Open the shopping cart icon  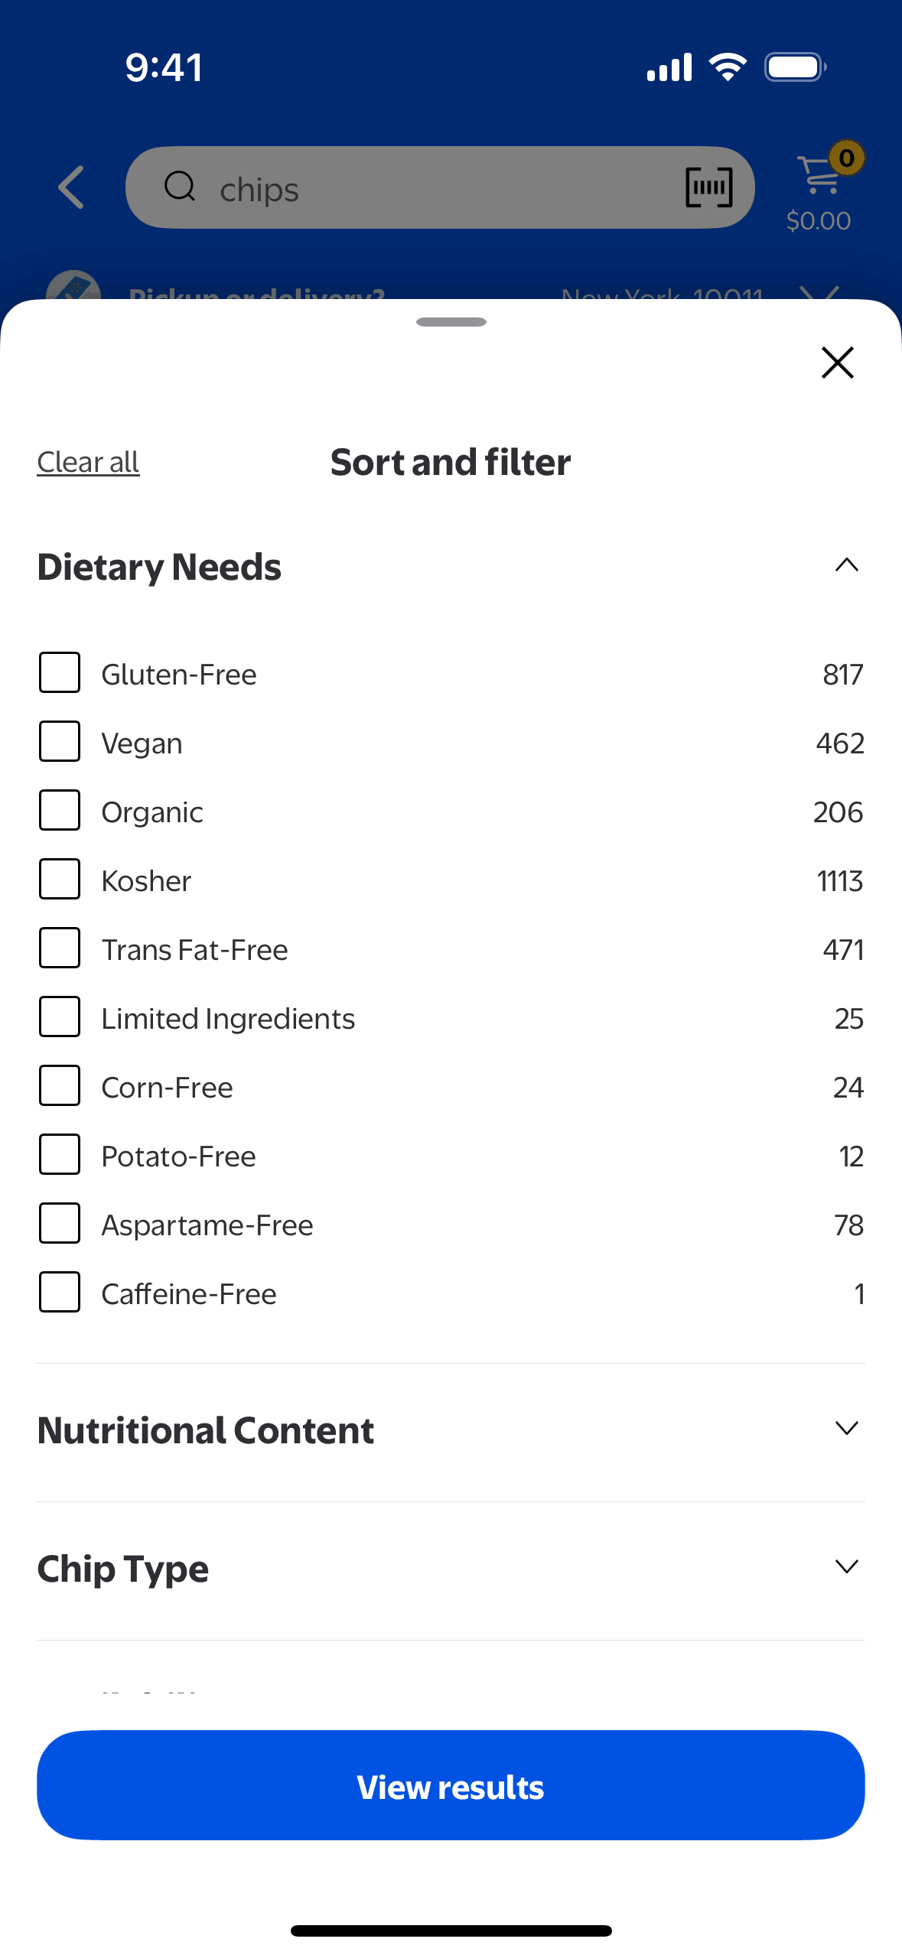point(820,176)
